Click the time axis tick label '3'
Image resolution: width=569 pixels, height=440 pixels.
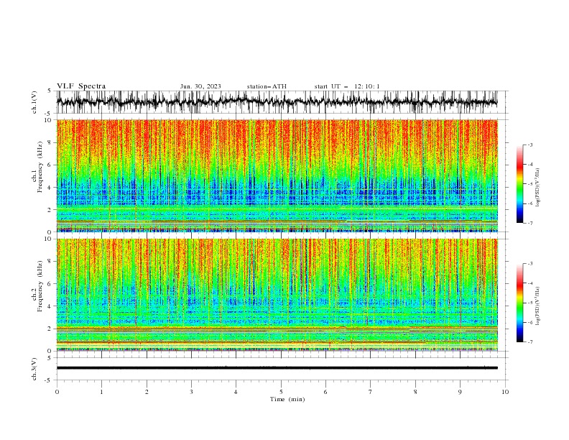tap(191, 392)
